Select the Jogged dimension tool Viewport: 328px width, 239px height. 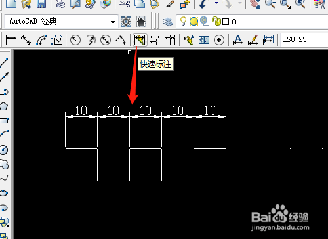point(91,40)
